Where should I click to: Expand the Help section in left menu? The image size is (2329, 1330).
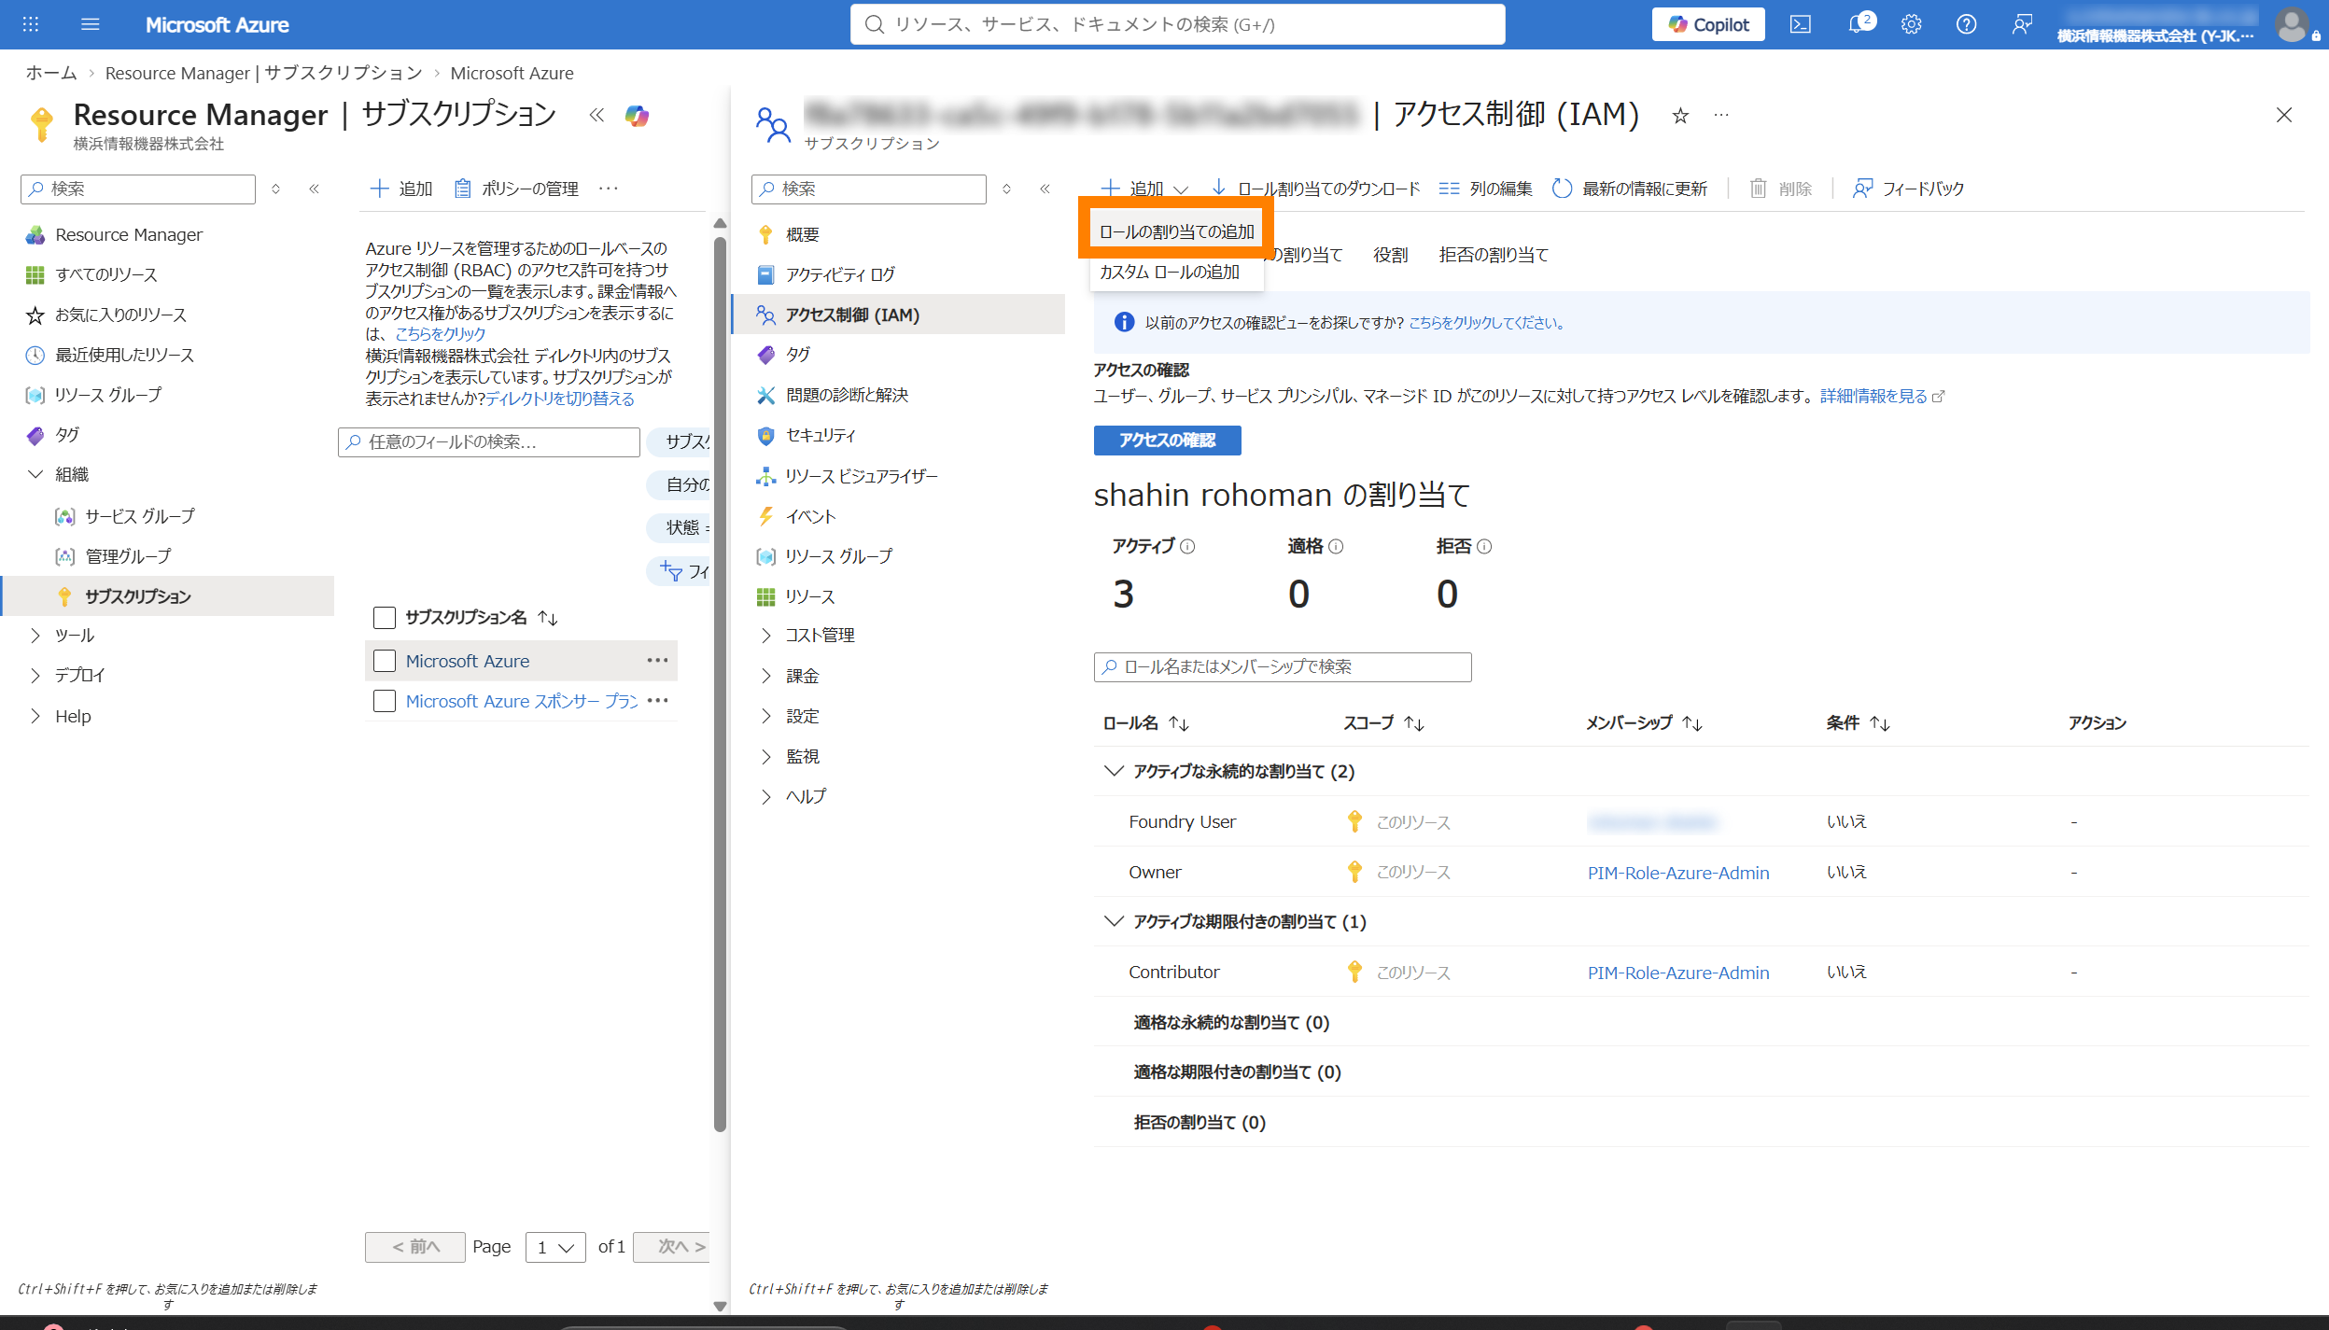(x=35, y=716)
